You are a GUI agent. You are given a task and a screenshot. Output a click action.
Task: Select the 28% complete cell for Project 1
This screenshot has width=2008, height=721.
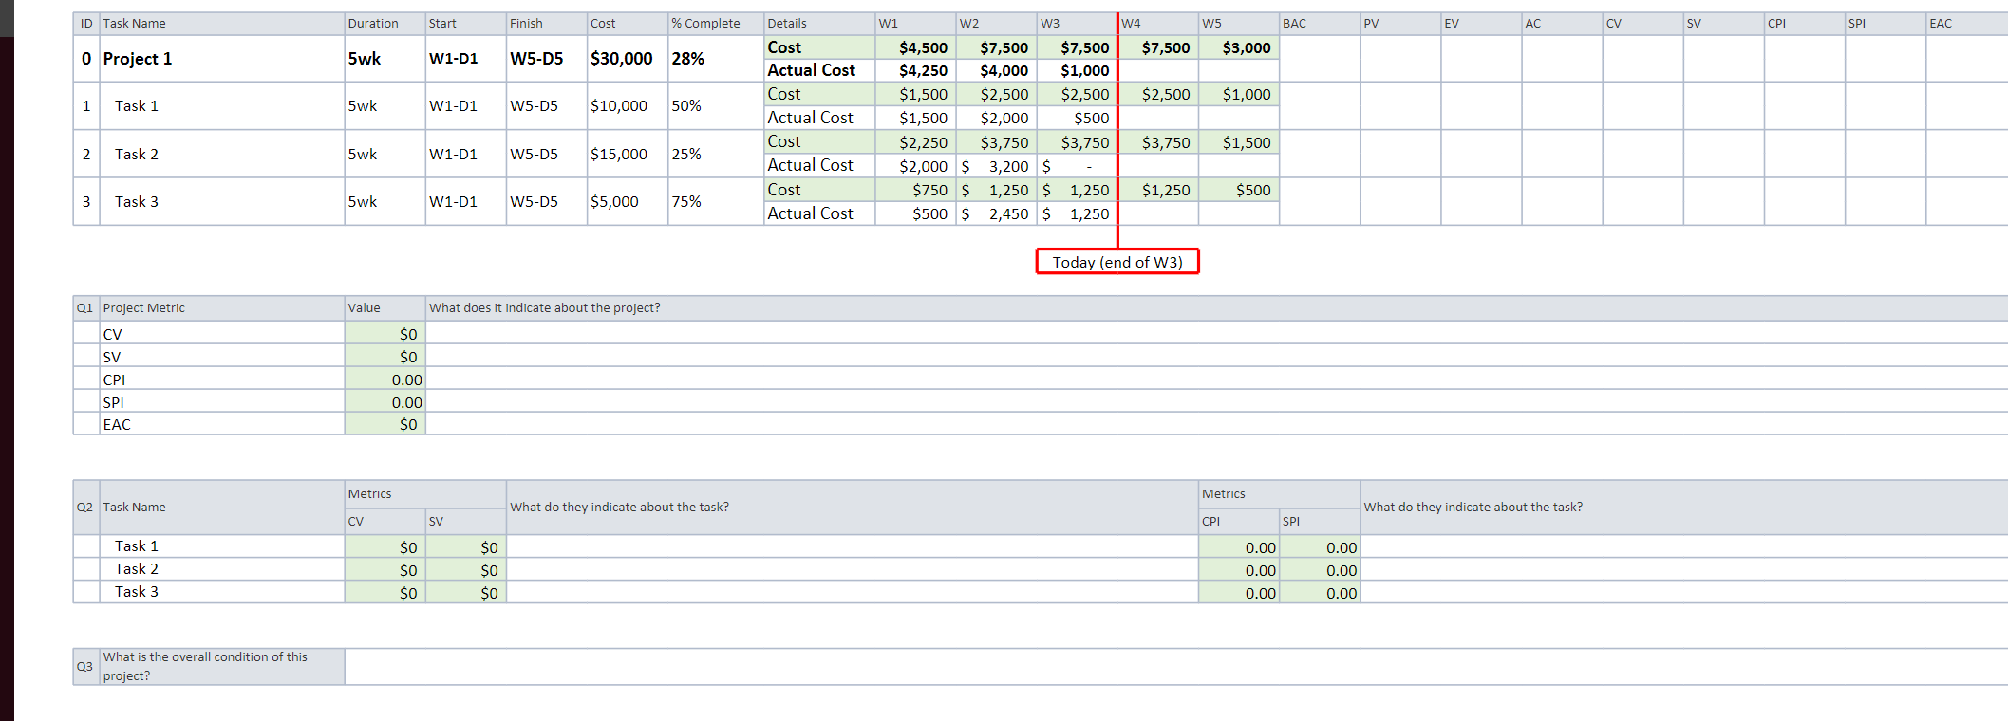coord(715,59)
